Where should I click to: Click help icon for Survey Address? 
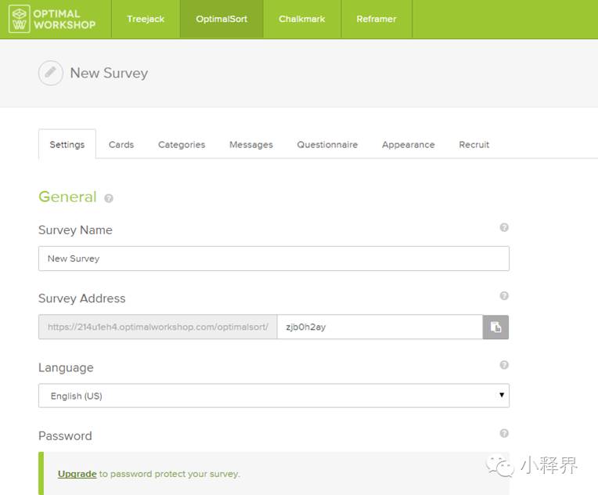[x=504, y=296]
